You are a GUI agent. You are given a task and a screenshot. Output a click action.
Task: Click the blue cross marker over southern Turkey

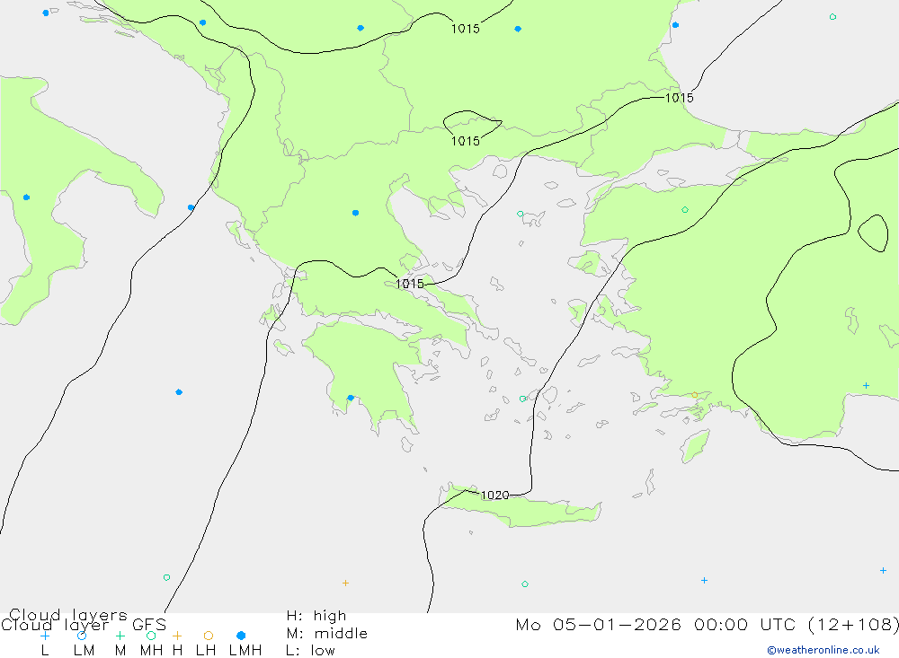point(866,385)
